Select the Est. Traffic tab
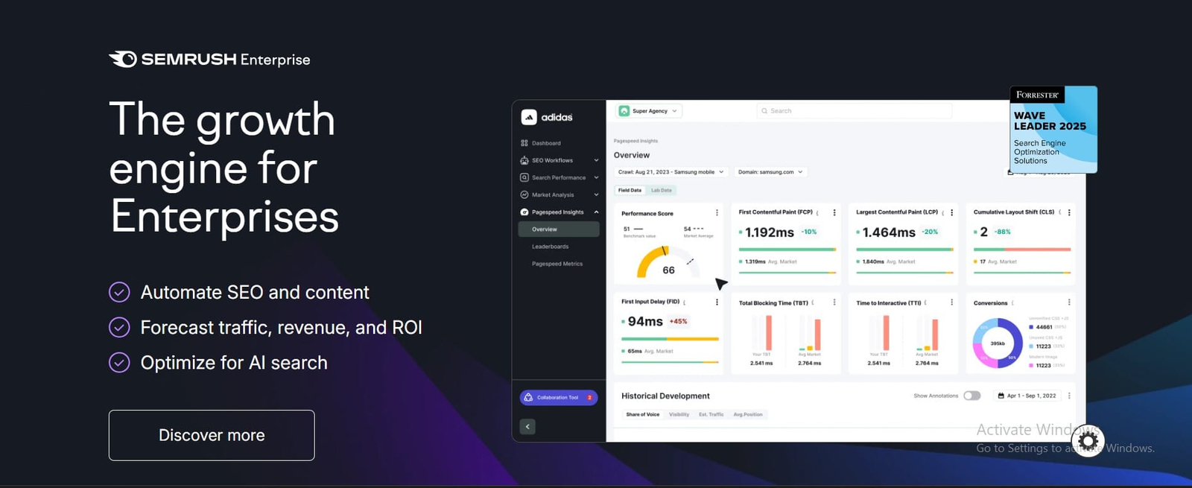 711,414
